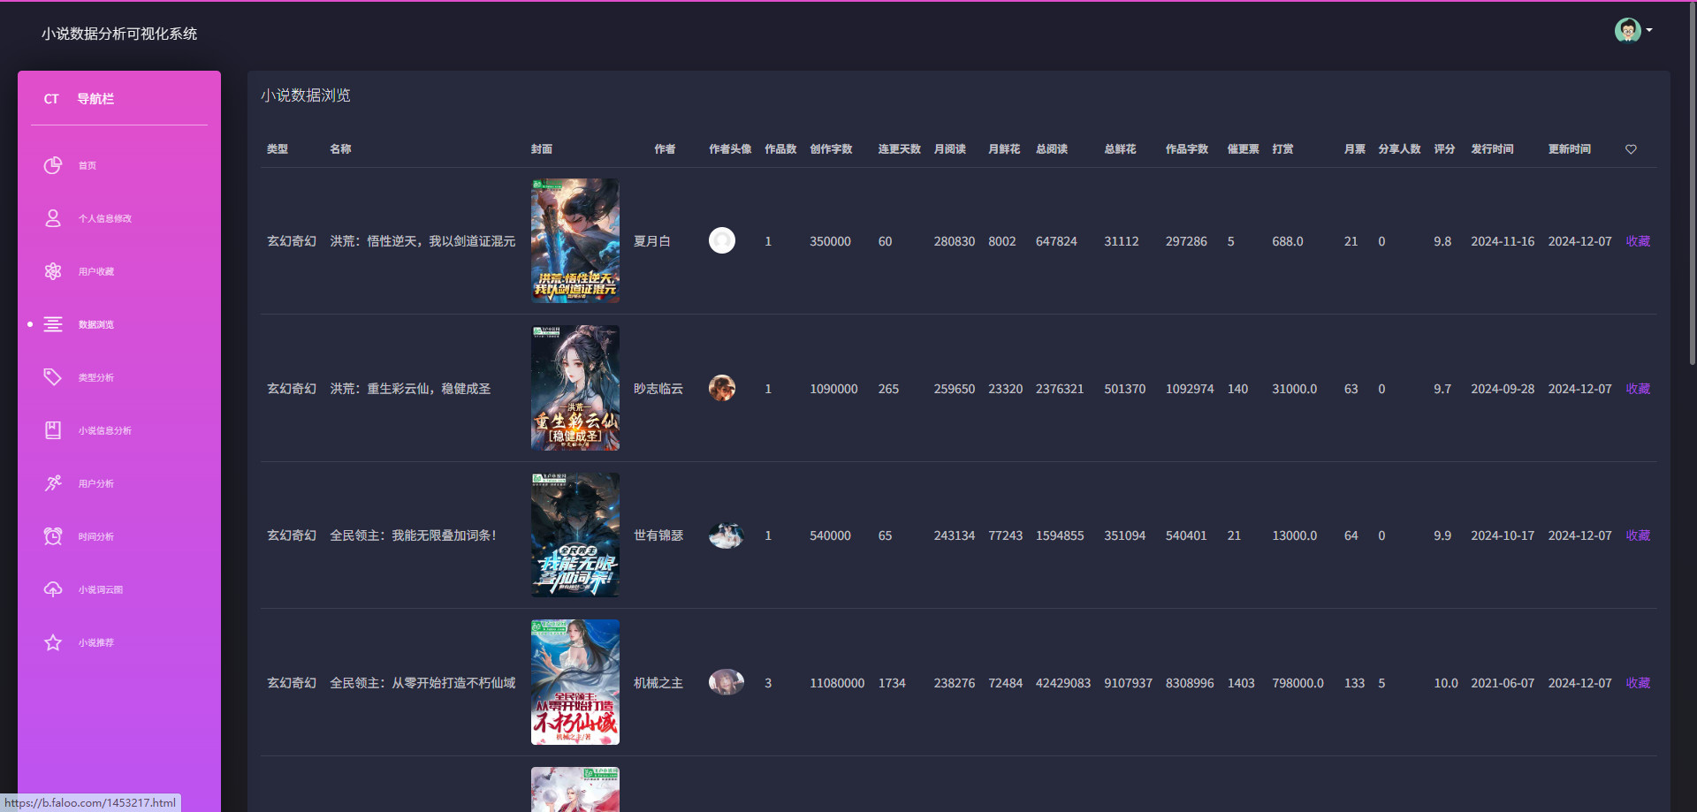Click 收藏 link for 我能无限叠加词条
This screenshot has height=812, width=1697.
[x=1638, y=535]
